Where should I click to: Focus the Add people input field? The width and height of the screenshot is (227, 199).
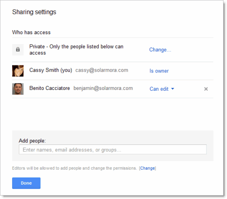click(113, 150)
